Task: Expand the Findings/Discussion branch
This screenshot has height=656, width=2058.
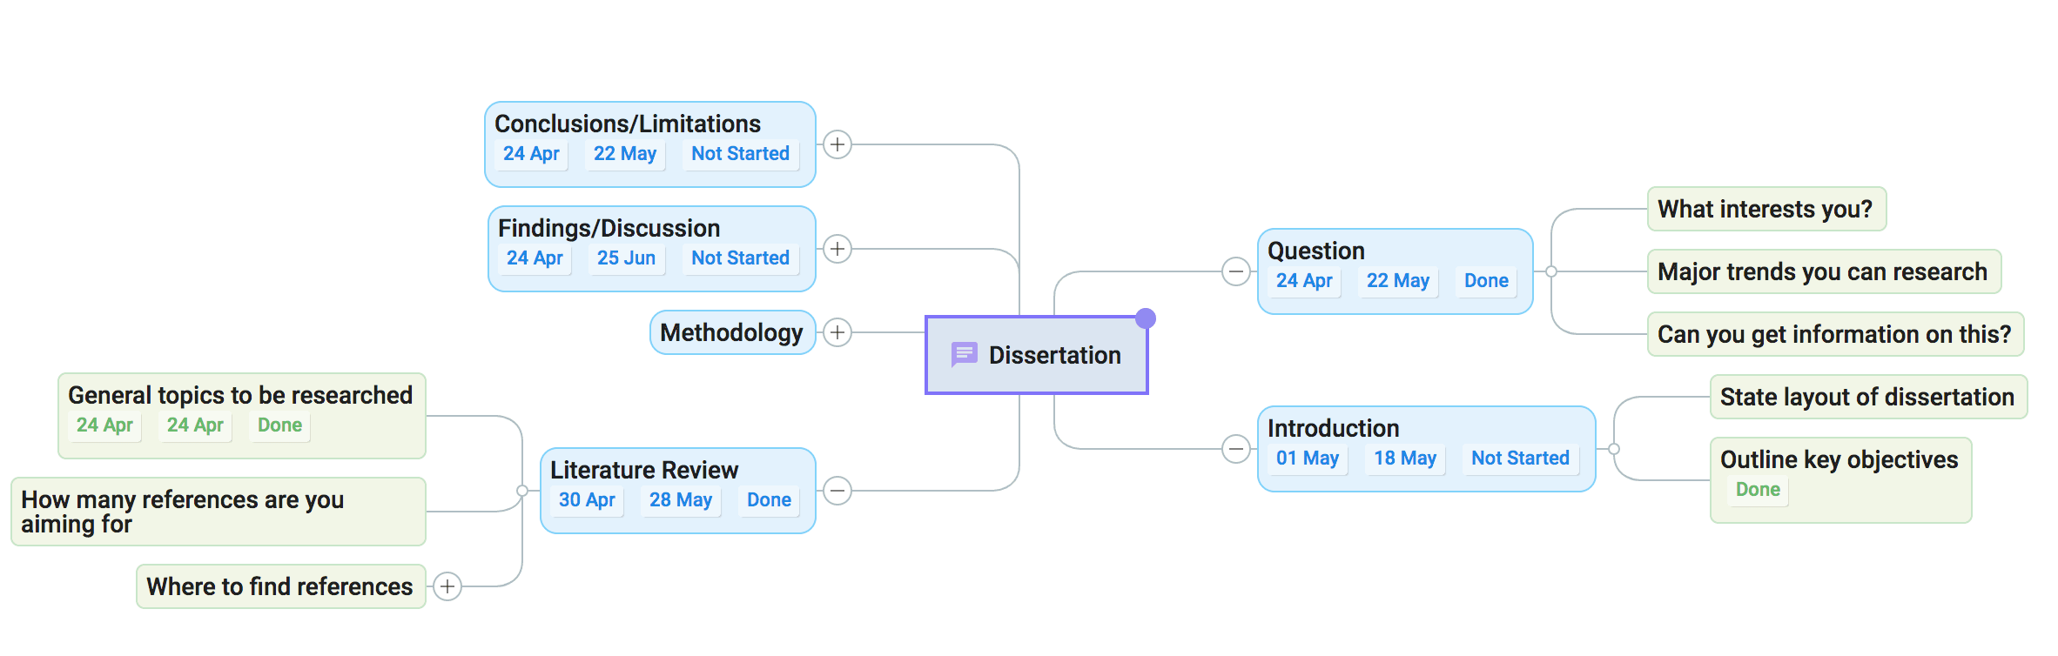Action: pos(837,249)
